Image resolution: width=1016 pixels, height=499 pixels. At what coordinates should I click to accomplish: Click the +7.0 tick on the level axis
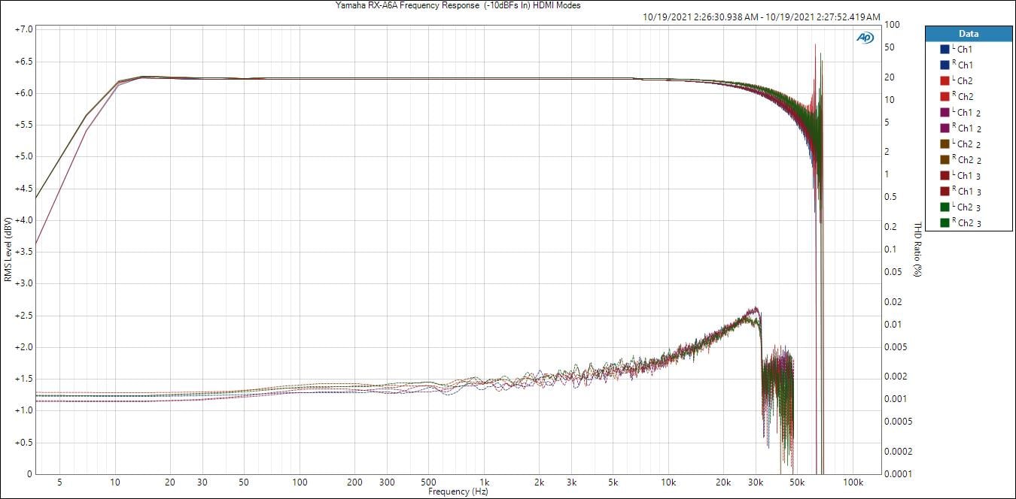pyautogui.click(x=23, y=29)
